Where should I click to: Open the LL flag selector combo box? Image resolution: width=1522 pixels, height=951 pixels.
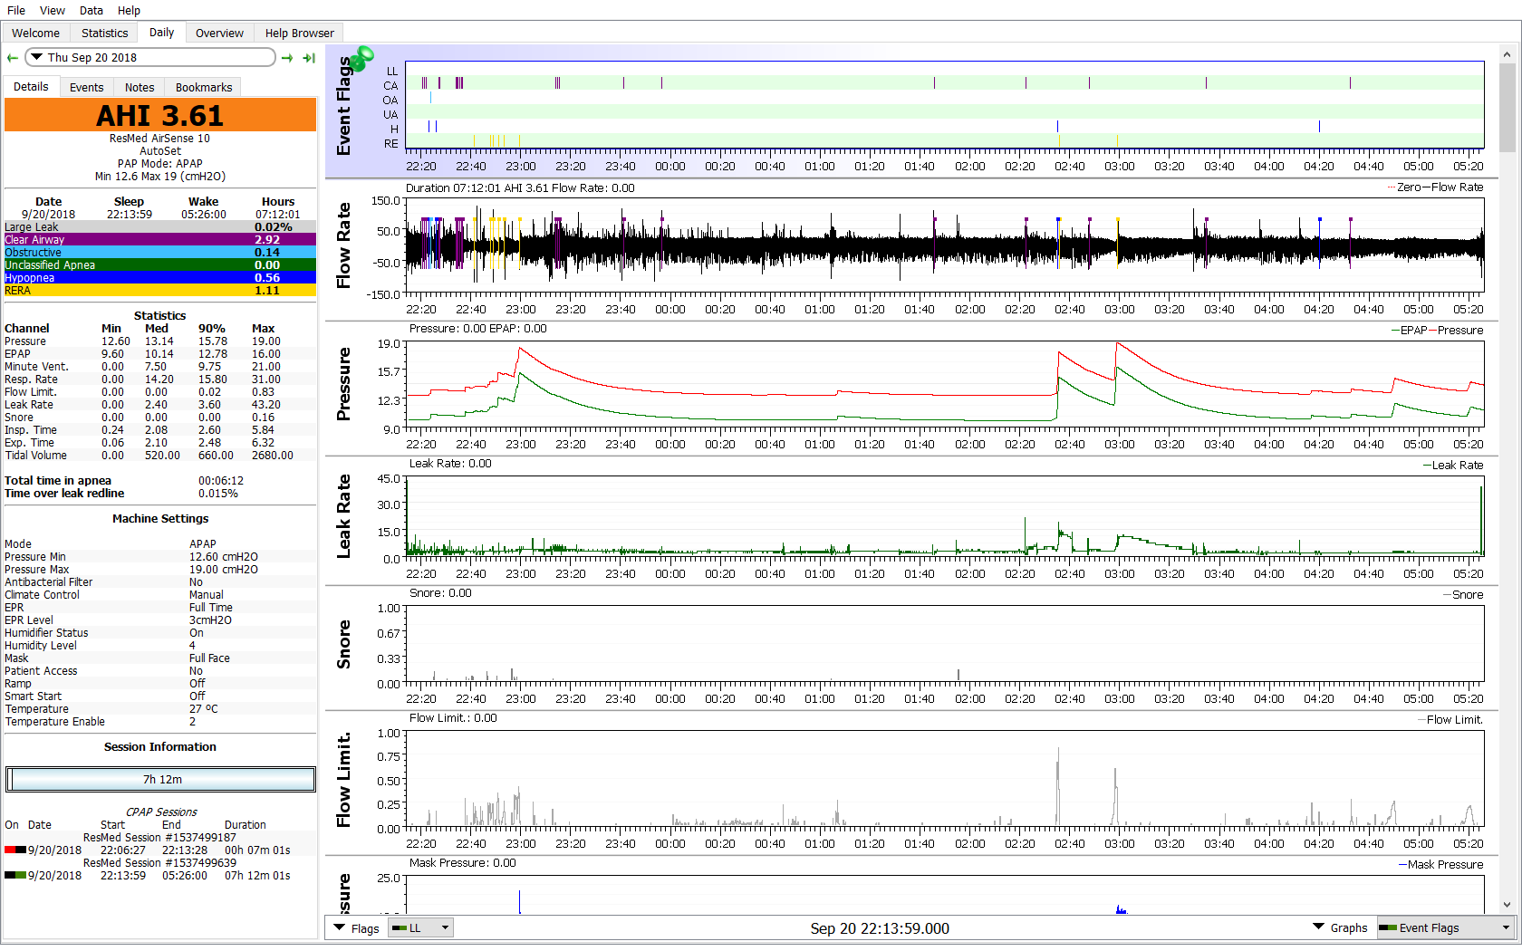click(x=420, y=927)
